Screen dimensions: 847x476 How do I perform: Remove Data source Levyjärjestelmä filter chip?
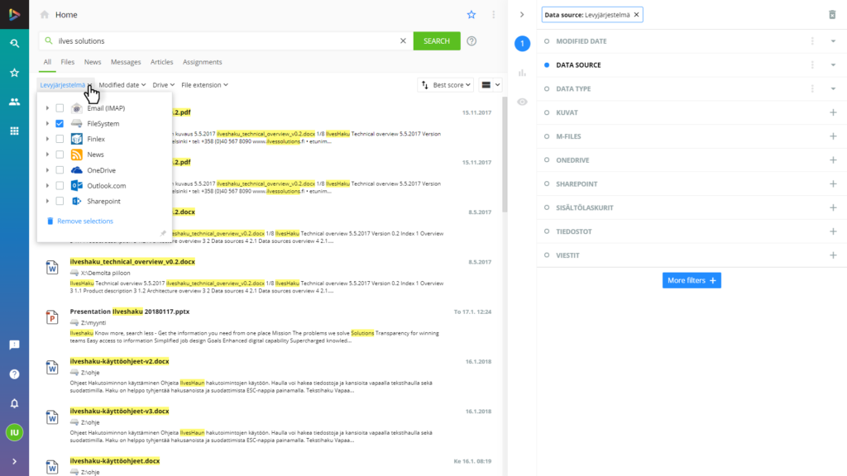pyautogui.click(x=636, y=15)
